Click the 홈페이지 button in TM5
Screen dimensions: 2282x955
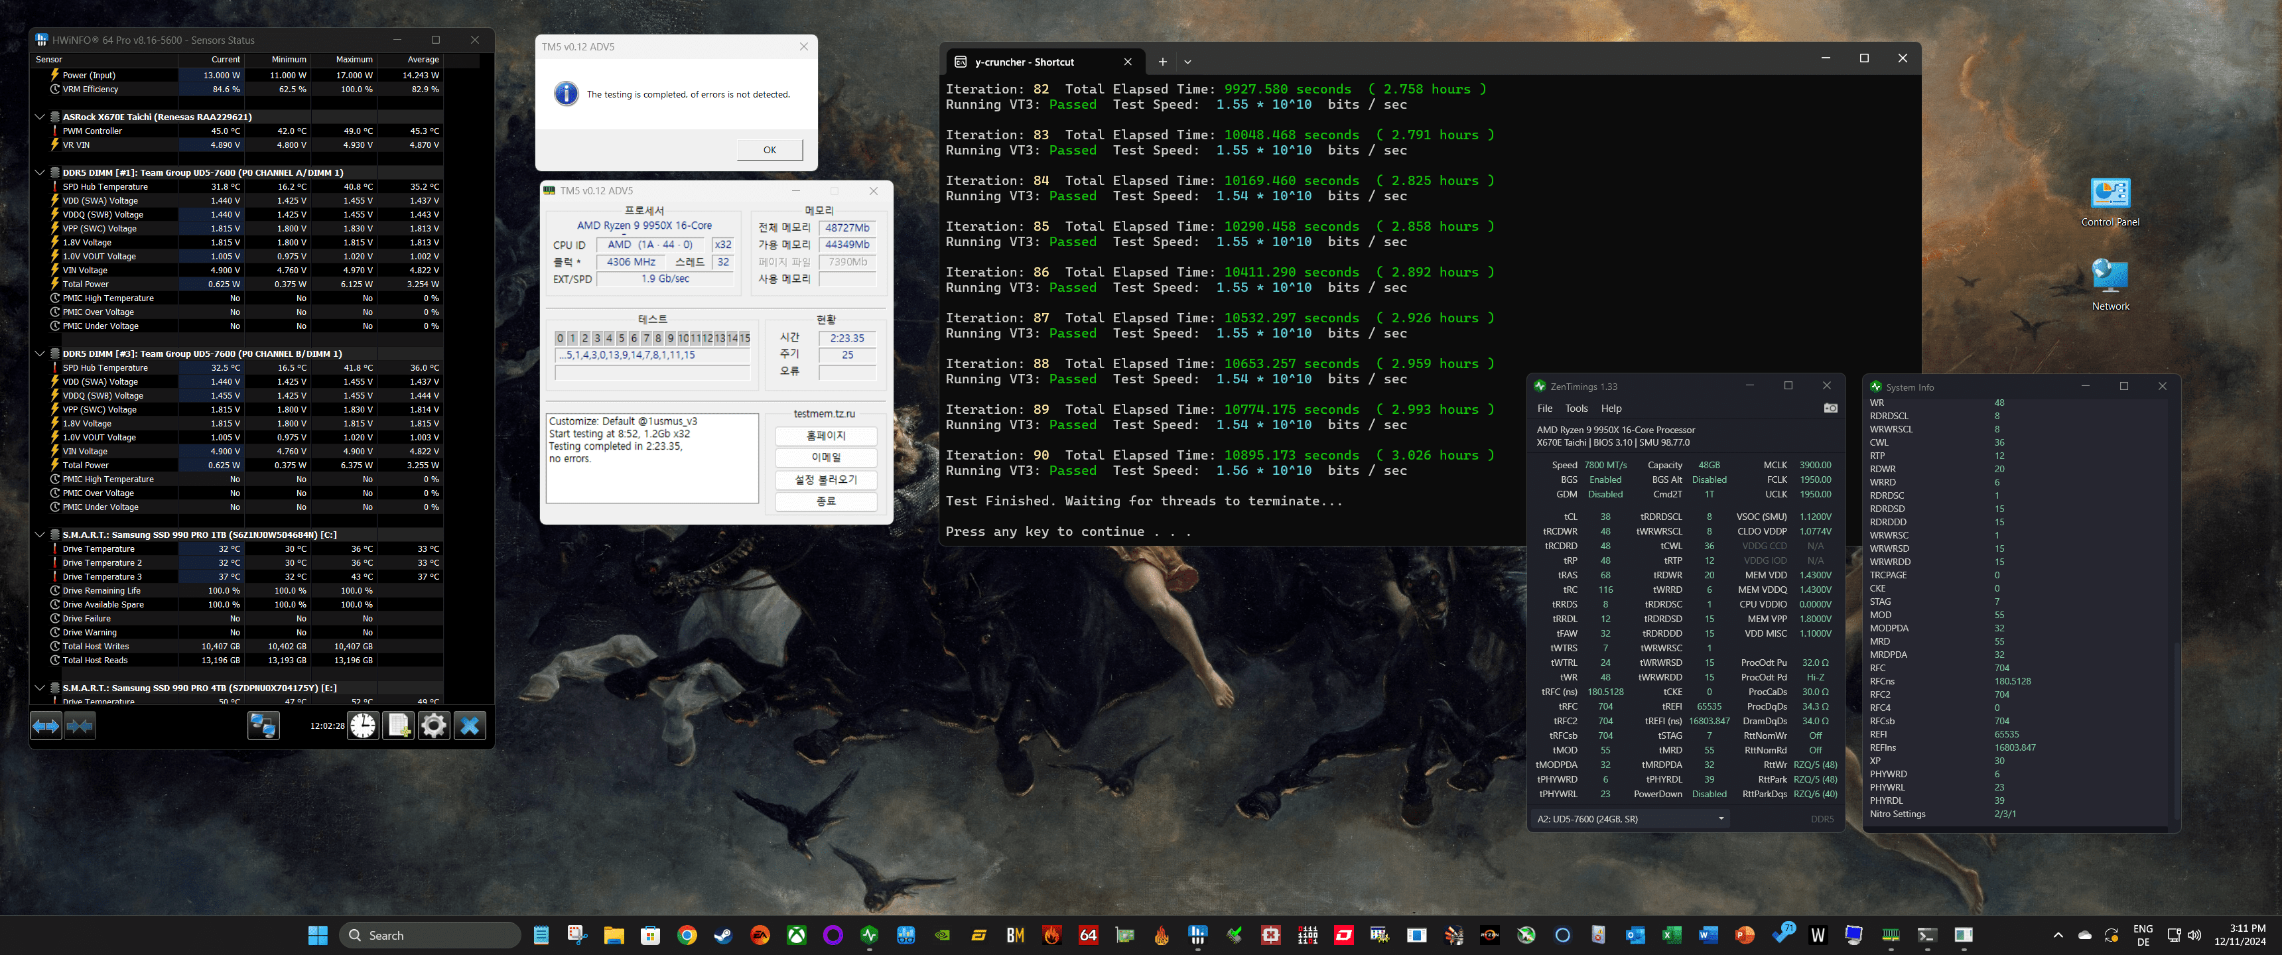tap(826, 436)
